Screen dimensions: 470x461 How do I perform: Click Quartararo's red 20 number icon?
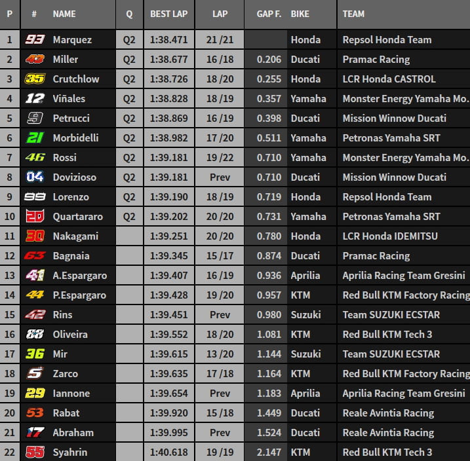(x=35, y=217)
